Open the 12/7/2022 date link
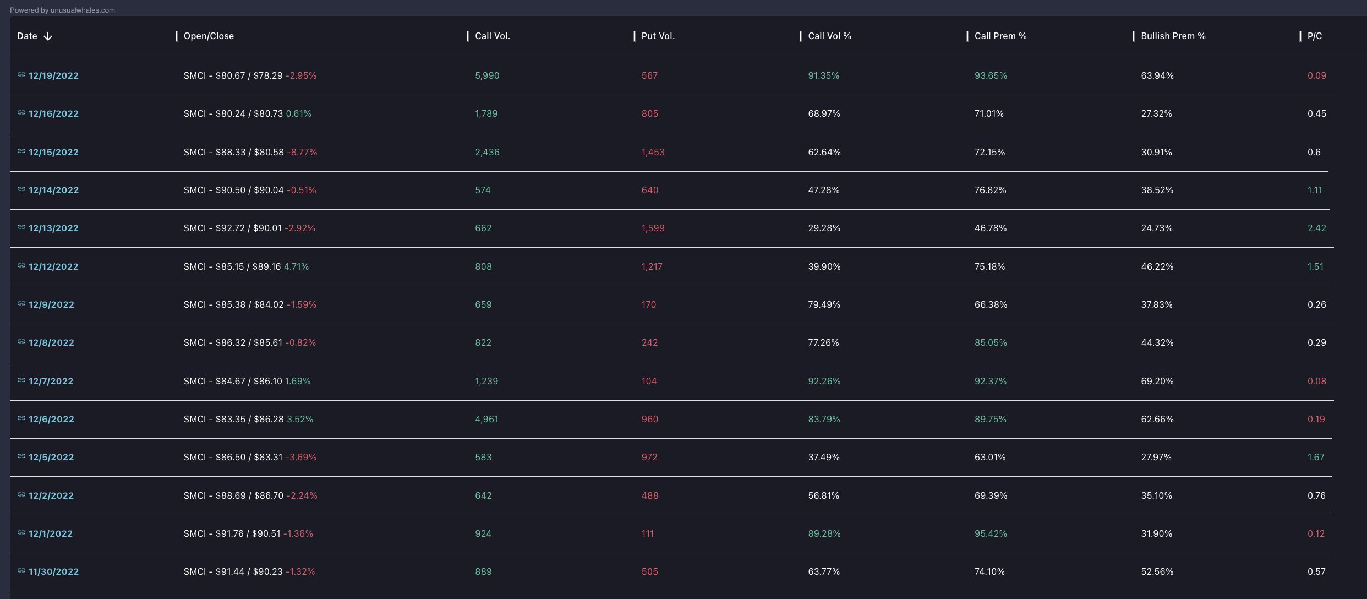 (51, 381)
